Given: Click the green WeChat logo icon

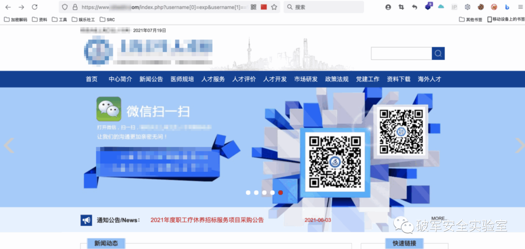Looking at the screenshot, I should click(109, 109).
